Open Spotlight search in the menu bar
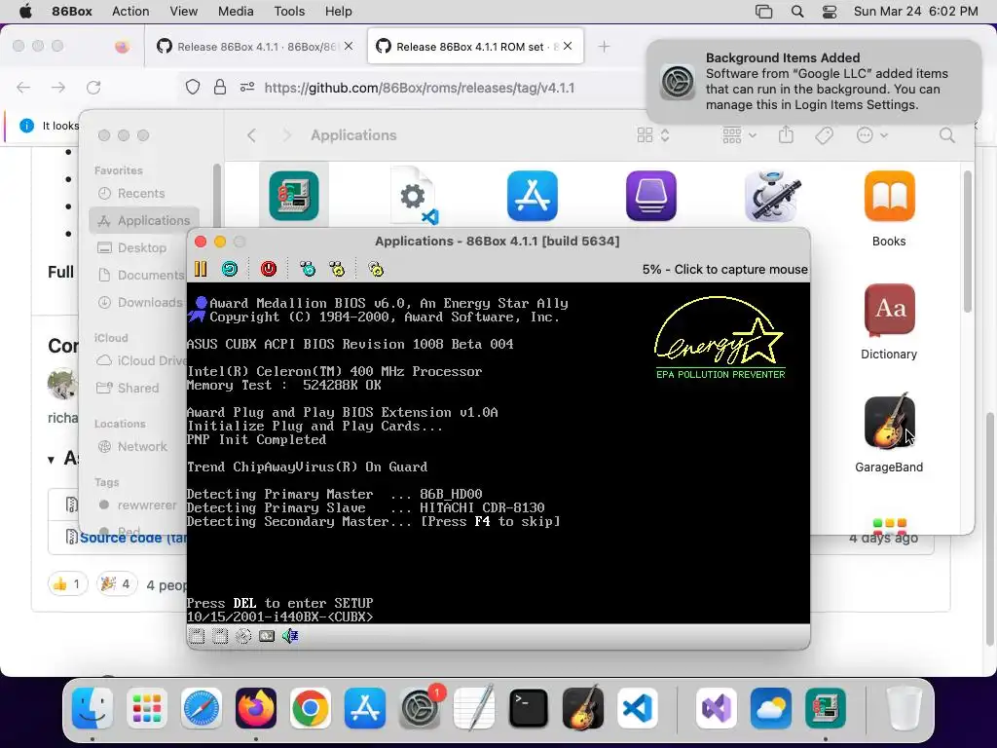The width and height of the screenshot is (997, 748). 797,12
